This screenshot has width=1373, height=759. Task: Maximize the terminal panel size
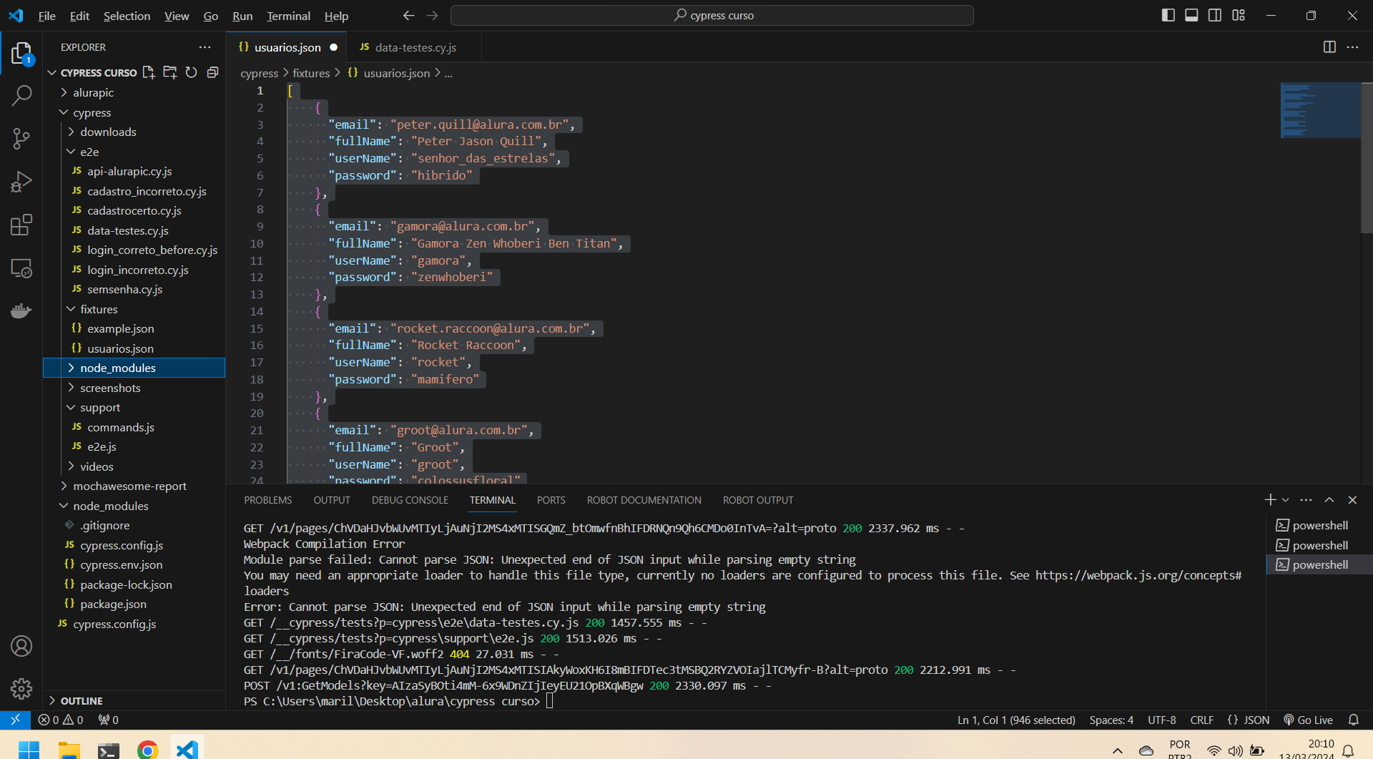click(x=1329, y=500)
